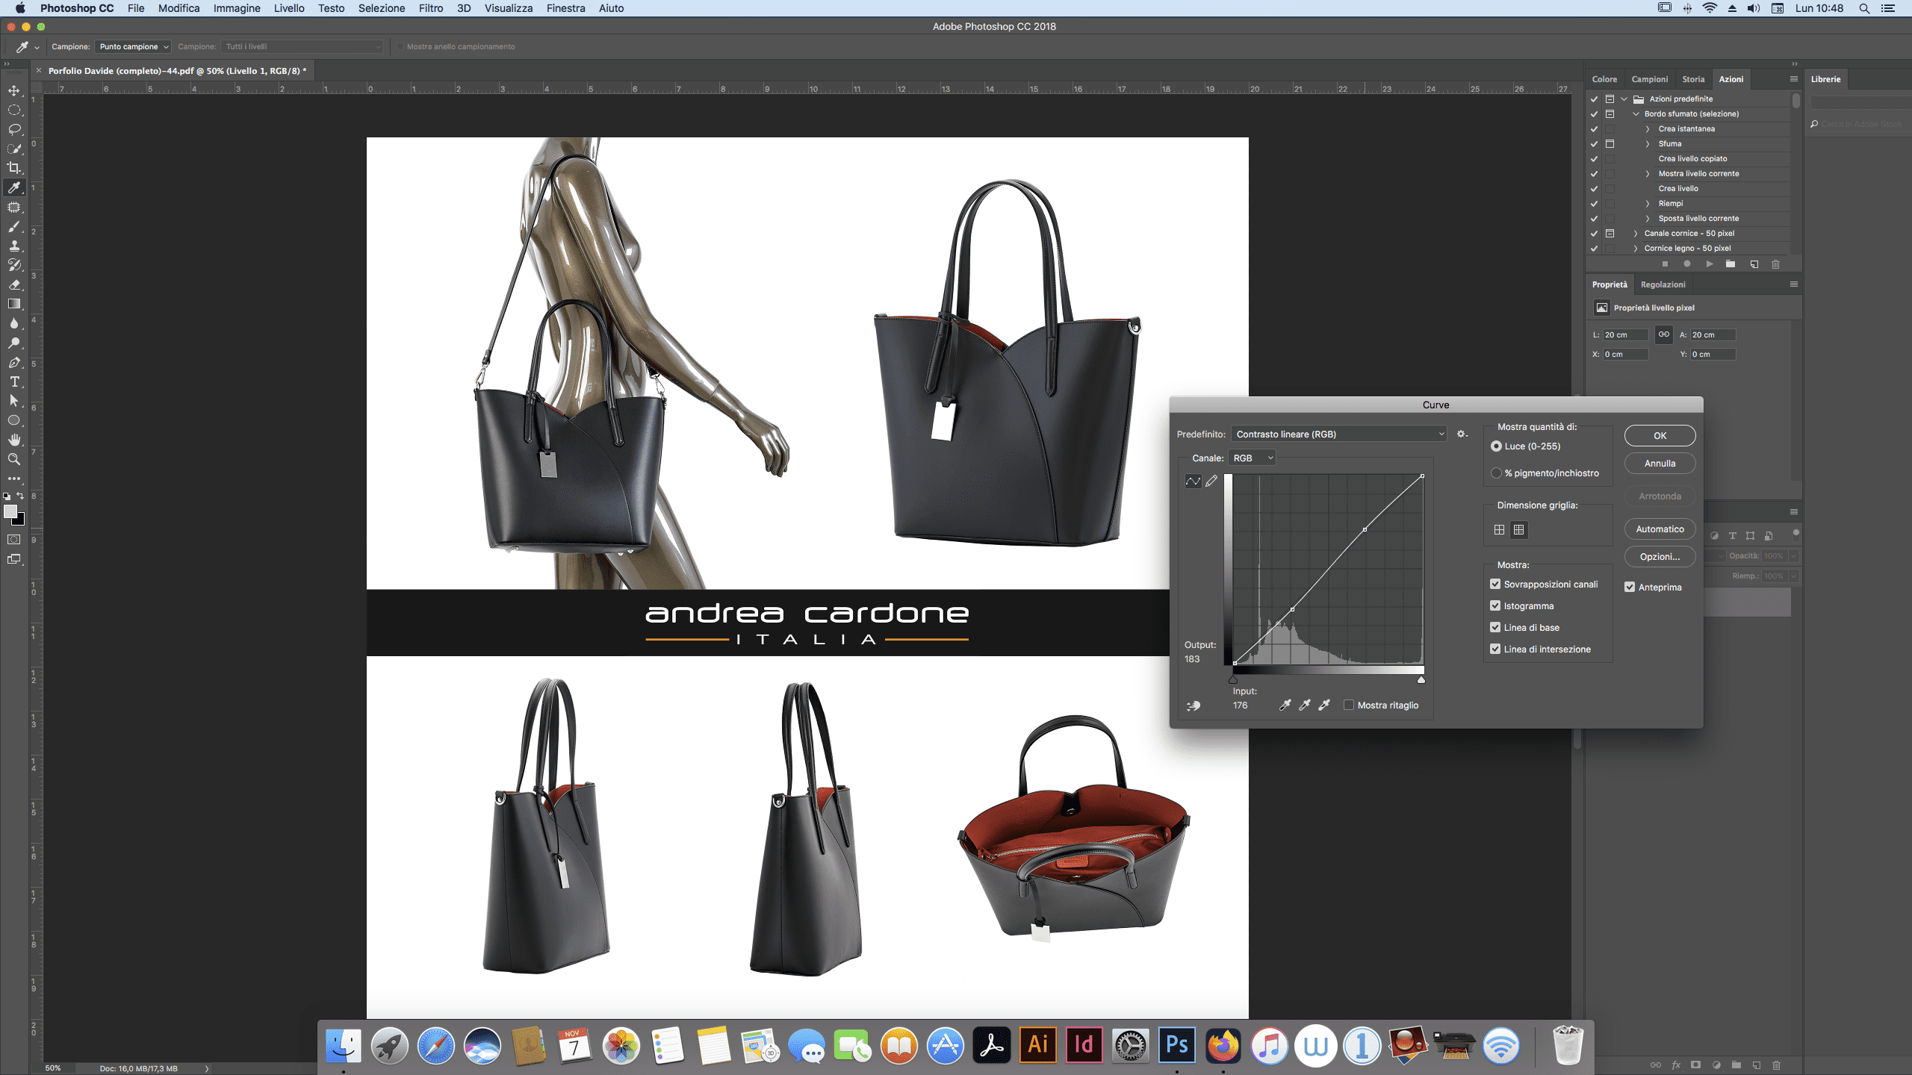Viewport: 1912px width, 1075px height.
Task: Toggle checkmark for Crea istantanea action
Action: (1594, 128)
